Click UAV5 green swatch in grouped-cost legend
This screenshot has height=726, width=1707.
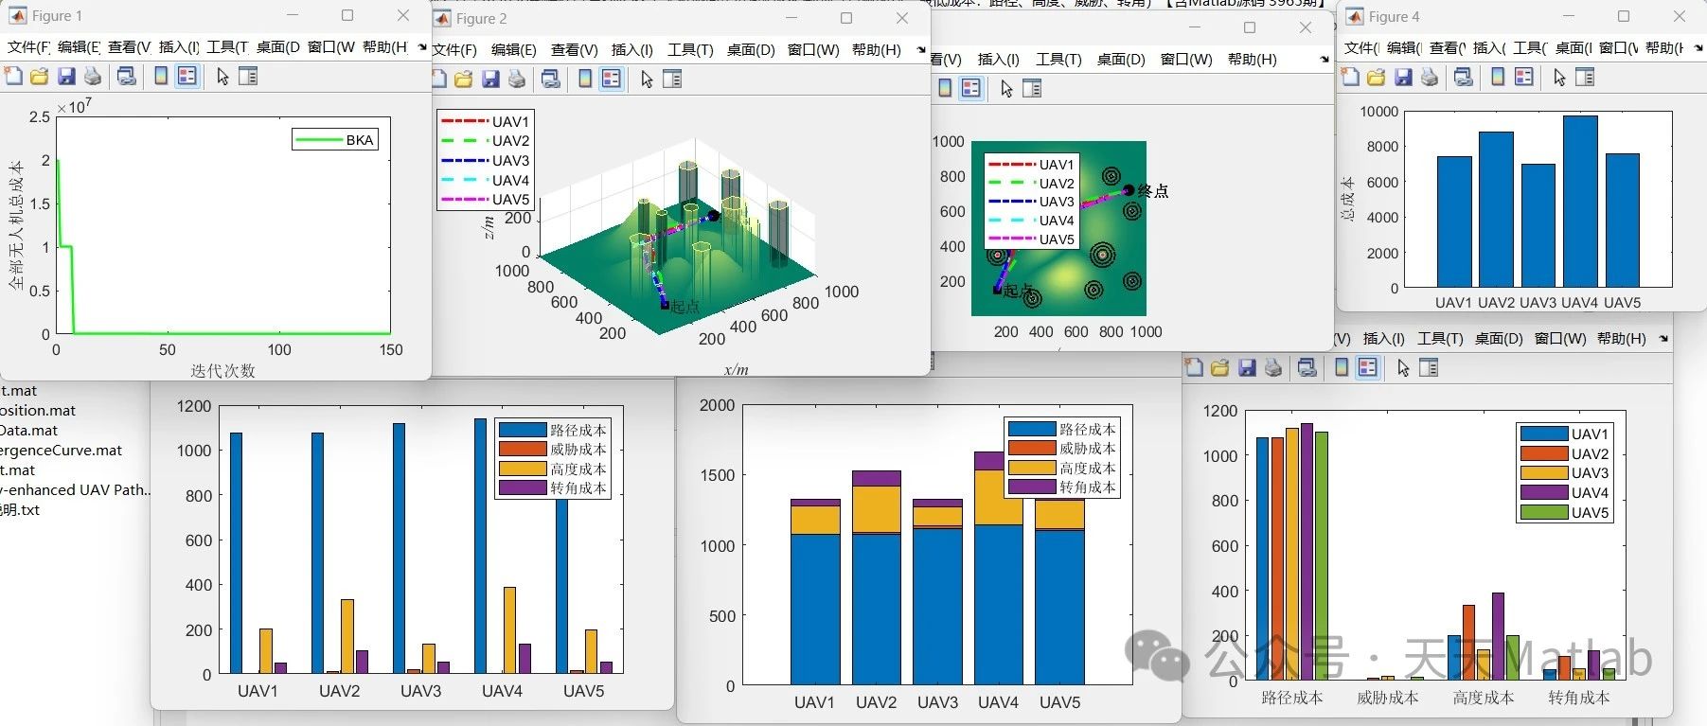click(1544, 512)
